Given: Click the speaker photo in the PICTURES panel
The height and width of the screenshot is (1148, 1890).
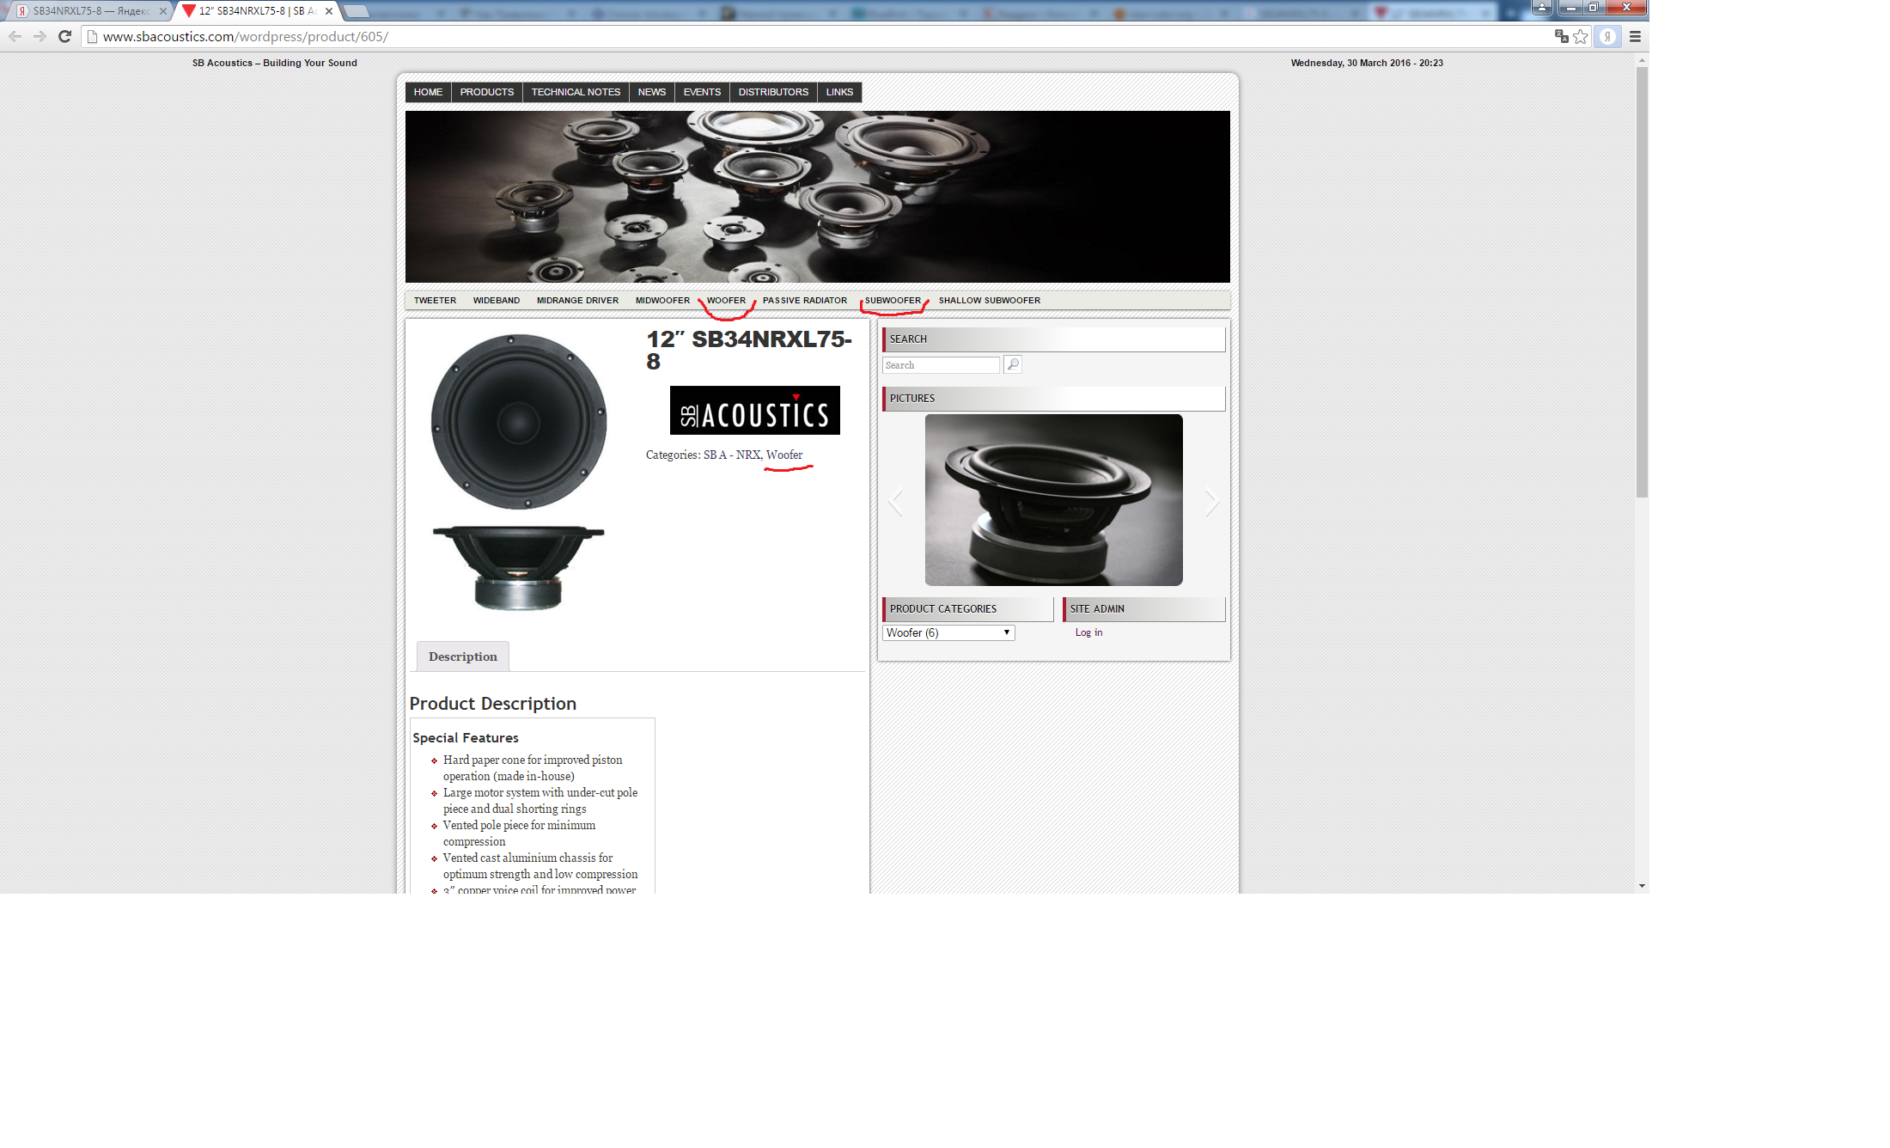Looking at the screenshot, I should (1053, 500).
